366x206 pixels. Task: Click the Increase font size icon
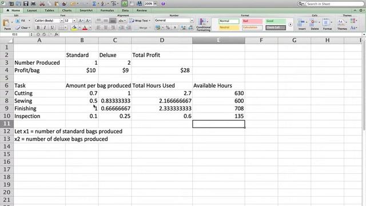pos(81,21)
